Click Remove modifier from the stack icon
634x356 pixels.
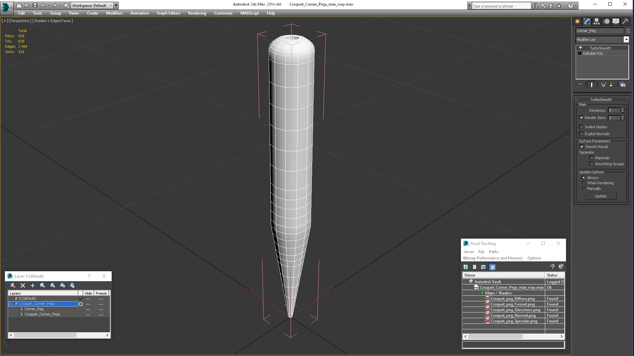pyautogui.click(x=611, y=85)
